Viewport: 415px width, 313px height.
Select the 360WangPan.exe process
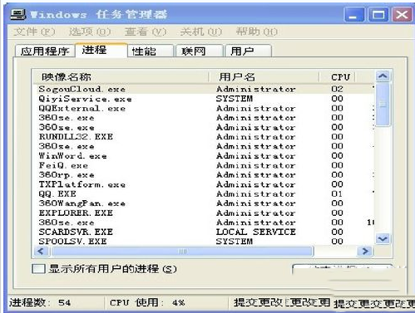[x=204, y=203]
